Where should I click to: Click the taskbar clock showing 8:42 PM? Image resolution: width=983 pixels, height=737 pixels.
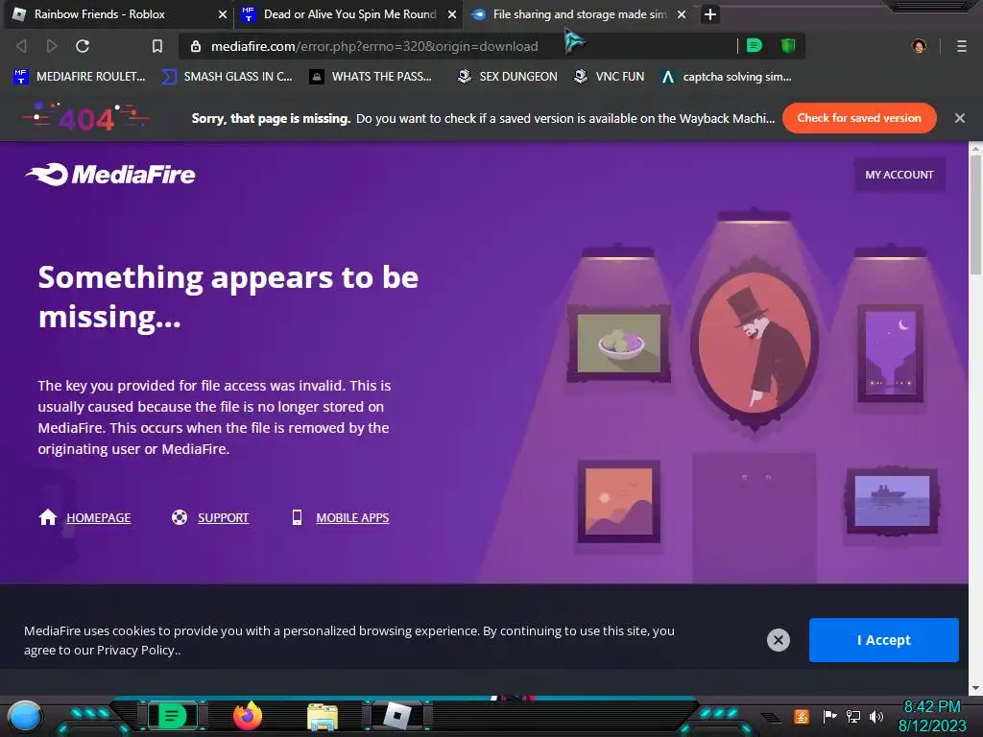click(932, 716)
